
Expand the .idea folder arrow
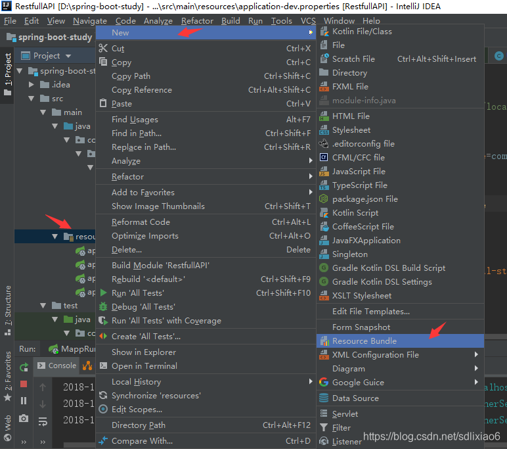(x=32, y=85)
